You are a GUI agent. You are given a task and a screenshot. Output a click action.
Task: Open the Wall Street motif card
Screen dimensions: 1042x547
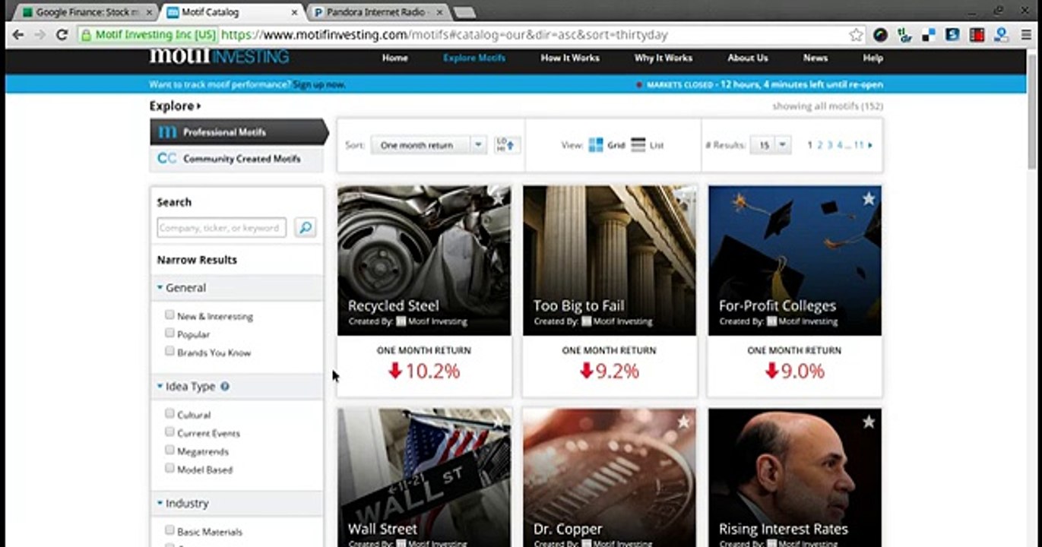tap(424, 478)
